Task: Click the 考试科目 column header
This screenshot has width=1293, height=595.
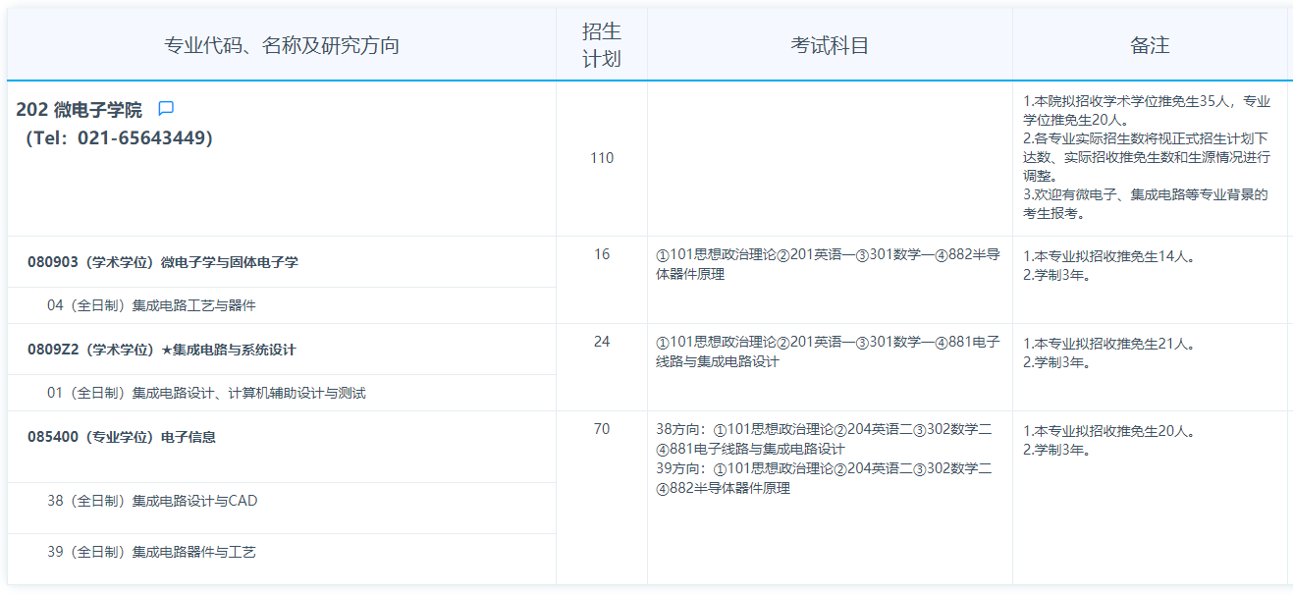Action: (830, 45)
